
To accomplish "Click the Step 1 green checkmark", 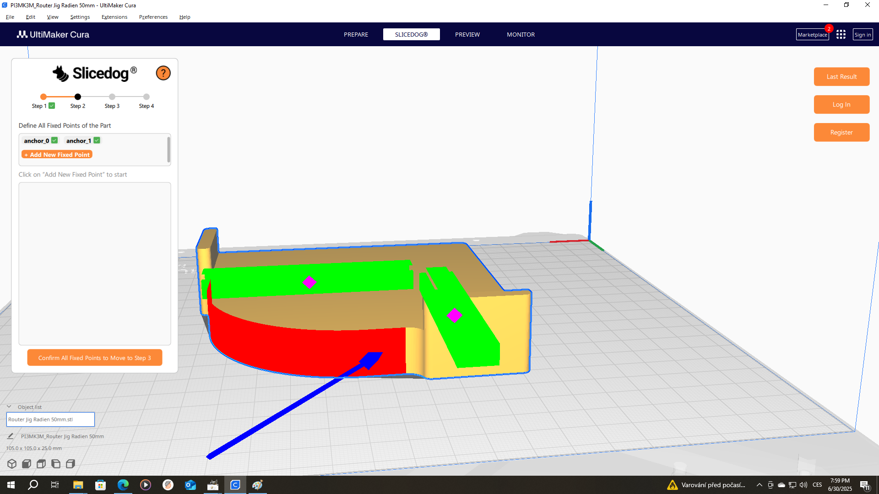I will coord(52,106).
